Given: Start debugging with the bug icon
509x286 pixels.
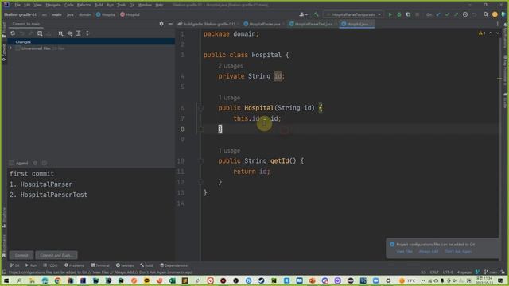Looking at the screenshot, I should point(399,14).
